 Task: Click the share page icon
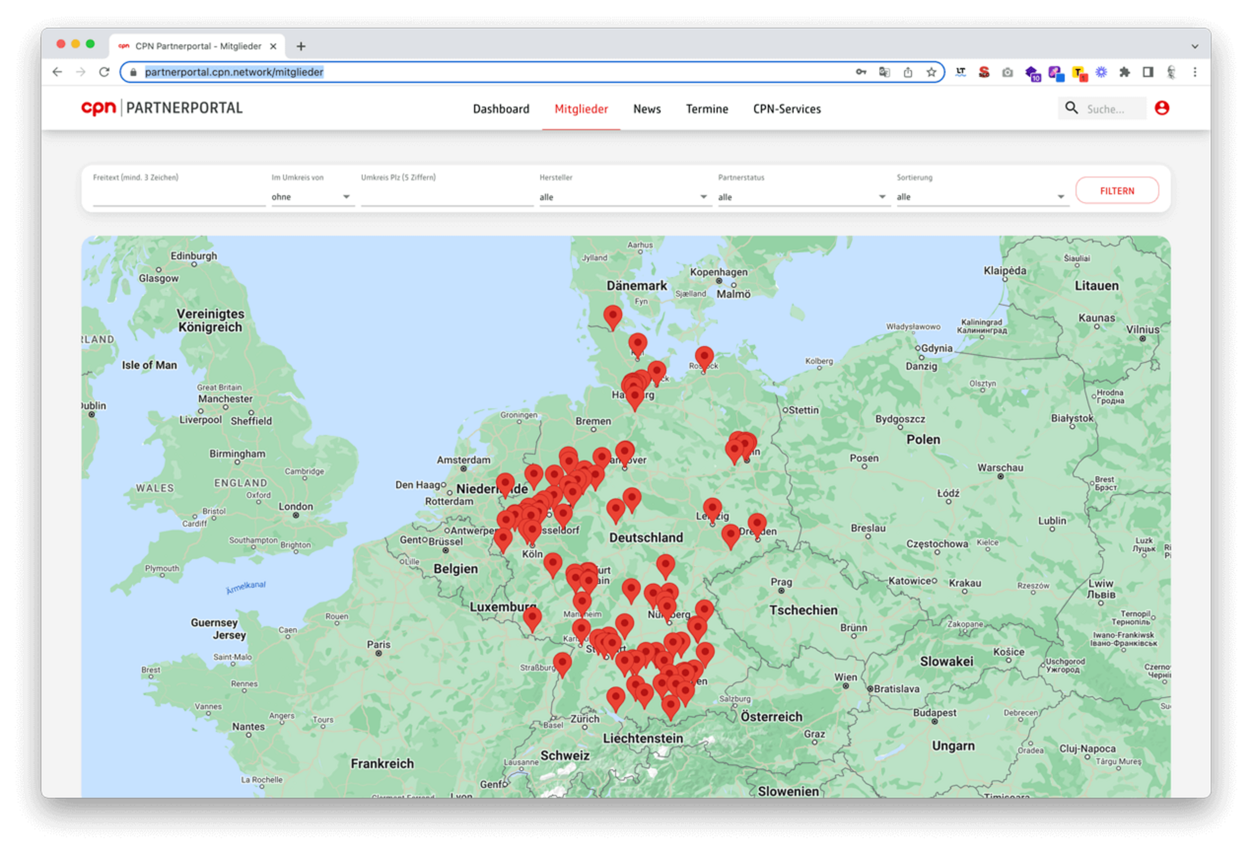(x=908, y=71)
